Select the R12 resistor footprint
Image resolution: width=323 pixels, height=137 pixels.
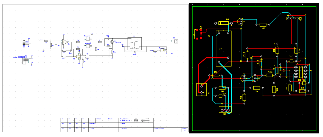(x=296, y=50)
